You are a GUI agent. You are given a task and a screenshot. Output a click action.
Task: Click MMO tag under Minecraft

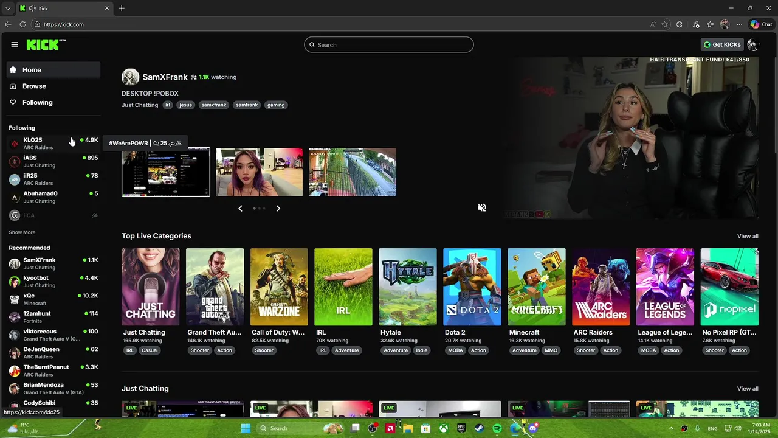tap(551, 350)
